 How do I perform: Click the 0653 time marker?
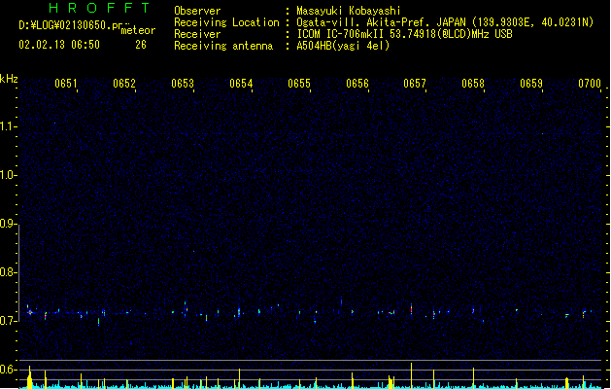pos(183,84)
